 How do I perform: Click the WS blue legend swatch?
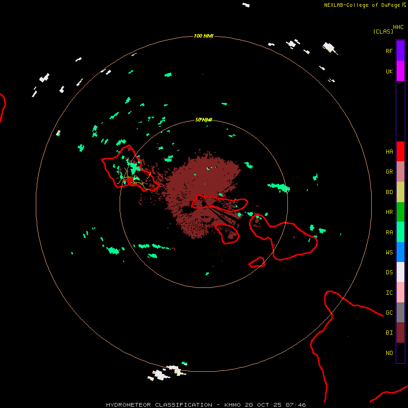pos(400,252)
